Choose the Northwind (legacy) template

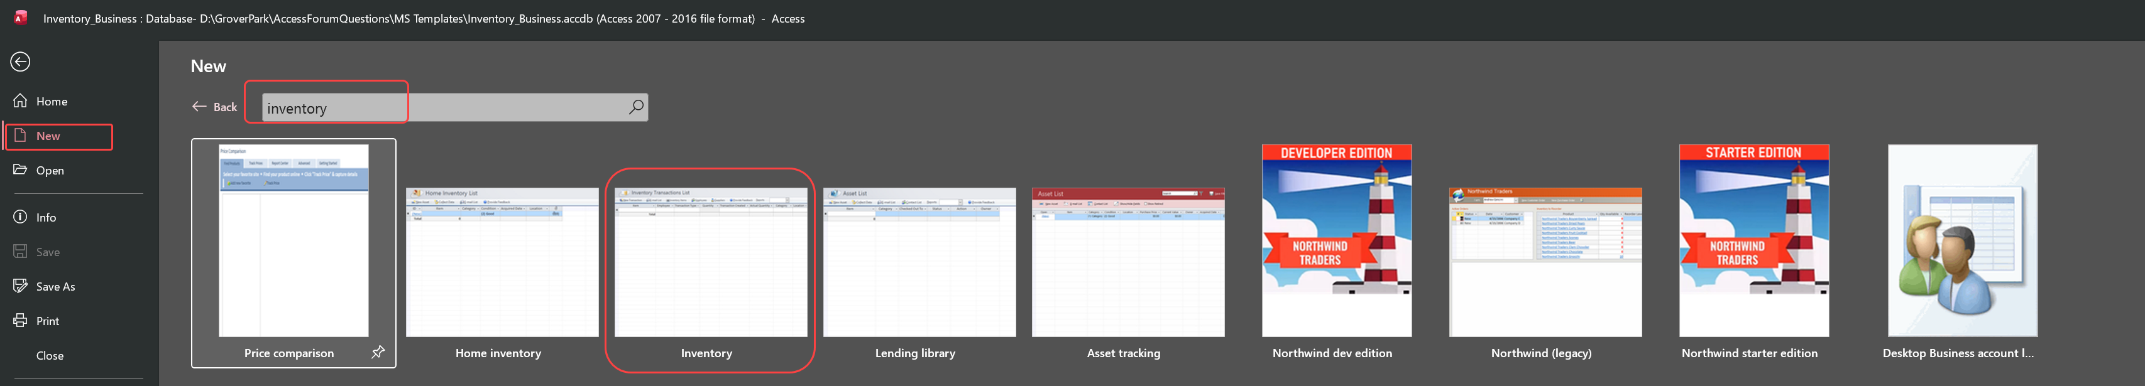point(1545,262)
